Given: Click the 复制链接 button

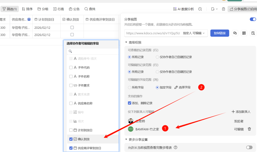Looking at the screenshot, I should click(220, 33).
